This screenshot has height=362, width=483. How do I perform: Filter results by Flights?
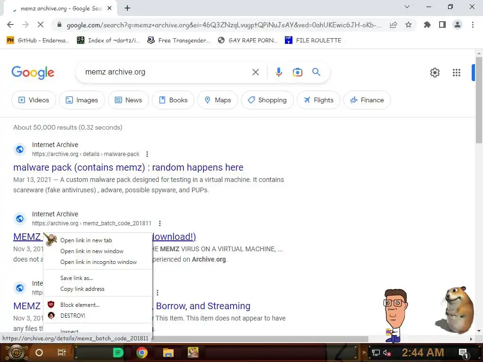tap(318, 100)
